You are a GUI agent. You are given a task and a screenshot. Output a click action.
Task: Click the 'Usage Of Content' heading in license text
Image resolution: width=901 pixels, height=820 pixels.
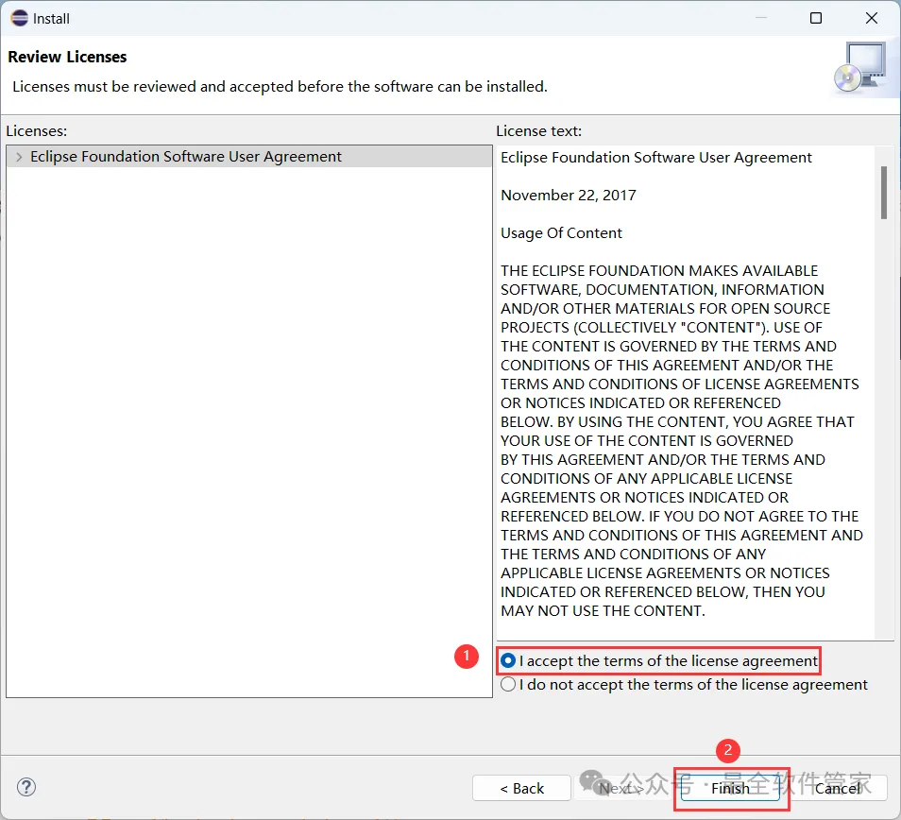tap(561, 233)
